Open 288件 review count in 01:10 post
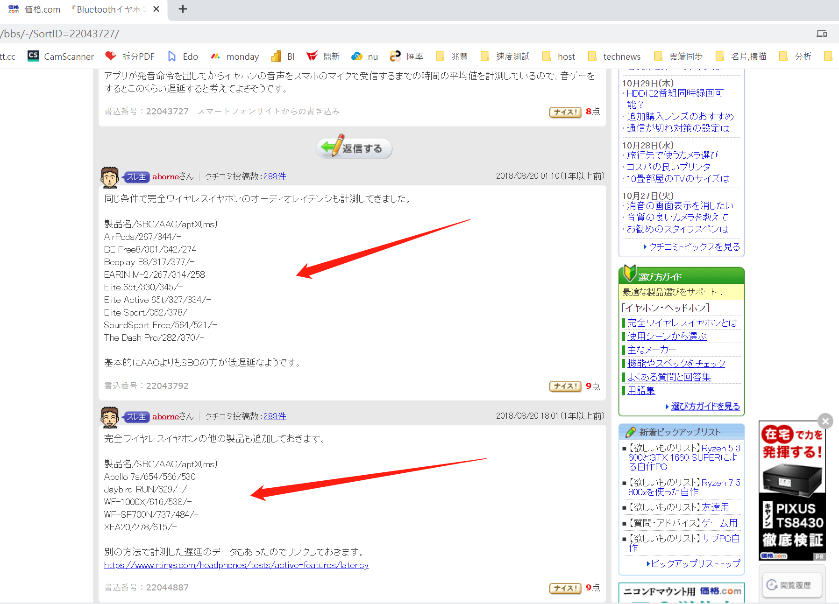 point(275,176)
